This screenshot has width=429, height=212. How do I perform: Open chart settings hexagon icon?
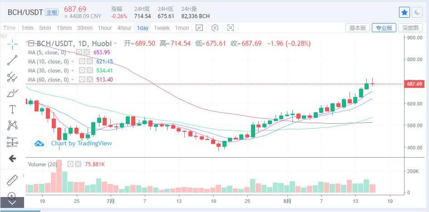215,28
